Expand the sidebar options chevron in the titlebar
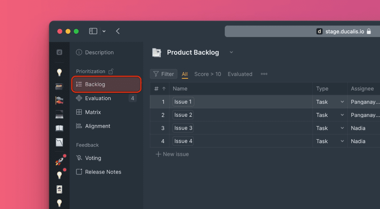The height and width of the screenshot is (209, 380). 104,31
